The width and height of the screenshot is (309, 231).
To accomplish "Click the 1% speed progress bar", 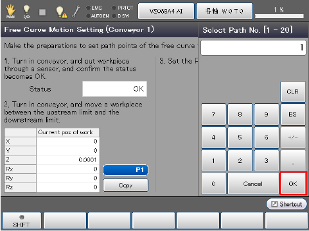I will (x=279, y=16).
